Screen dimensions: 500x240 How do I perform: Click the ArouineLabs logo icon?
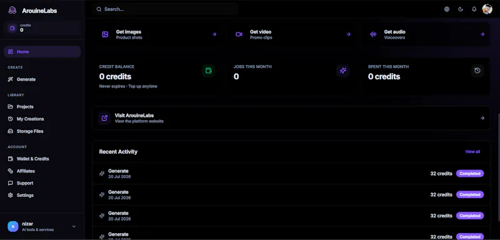click(x=12, y=10)
